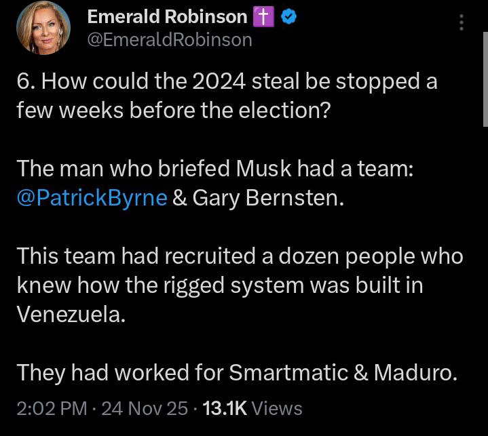Open the three-dot more options menu

[x=462, y=23]
